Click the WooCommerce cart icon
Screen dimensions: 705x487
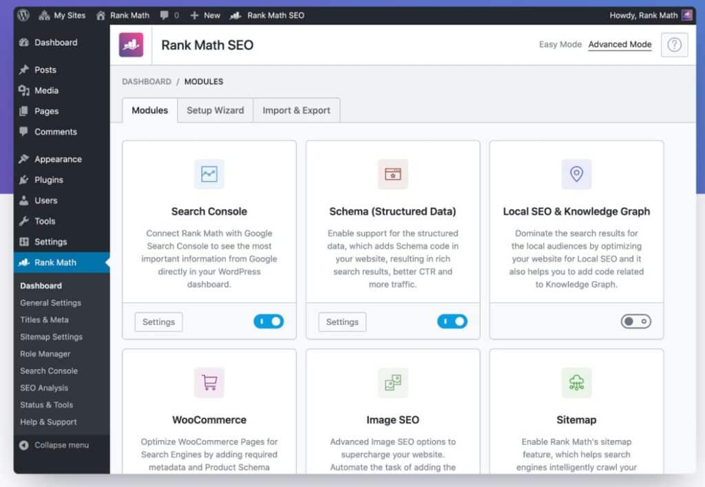point(209,383)
